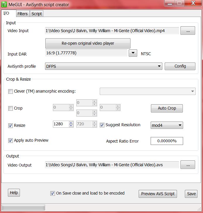Image resolution: width=203 pixels, height=213 pixels.
Task: Increase resize width 1280 with up arrow
Action: [71, 123]
